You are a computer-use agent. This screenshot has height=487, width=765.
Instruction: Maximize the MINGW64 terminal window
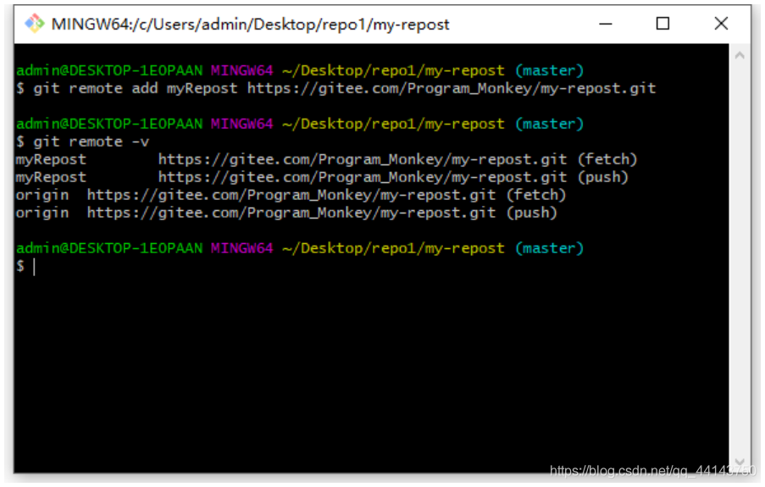click(x=662, y=24)
